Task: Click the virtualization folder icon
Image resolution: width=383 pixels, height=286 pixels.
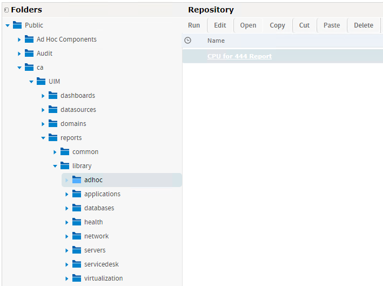Action: point(77,278)
